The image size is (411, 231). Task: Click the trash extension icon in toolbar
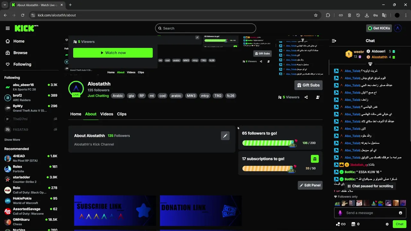coord(349,15)
